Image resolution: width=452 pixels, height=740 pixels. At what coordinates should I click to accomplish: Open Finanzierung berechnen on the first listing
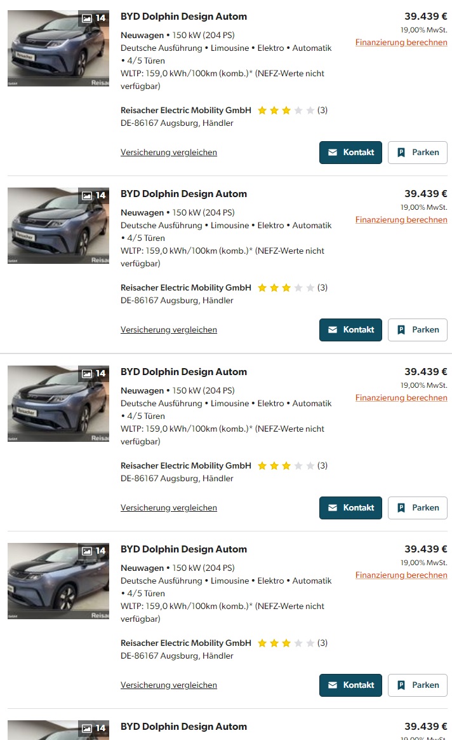pos(401,42)
